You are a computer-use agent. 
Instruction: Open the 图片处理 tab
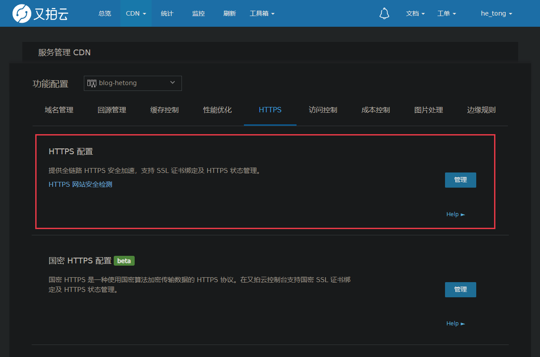pos(429,110)
